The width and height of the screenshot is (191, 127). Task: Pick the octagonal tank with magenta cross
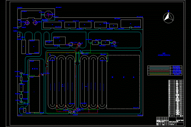click(x=48, y=15)
